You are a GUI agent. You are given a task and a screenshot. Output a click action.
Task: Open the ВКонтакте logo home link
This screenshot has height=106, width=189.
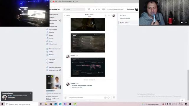coord(55,9)
